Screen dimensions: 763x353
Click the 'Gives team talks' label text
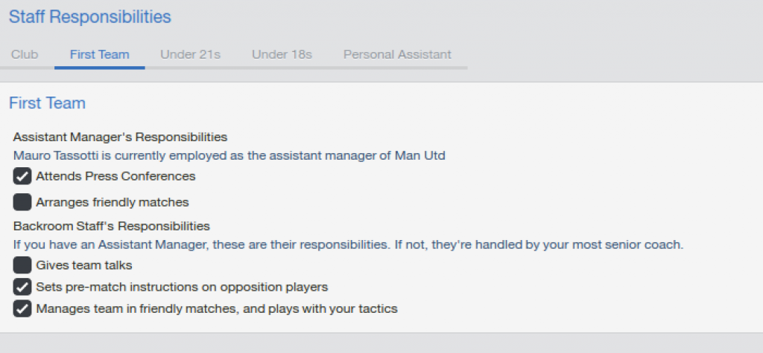click(x=84, y=265)
